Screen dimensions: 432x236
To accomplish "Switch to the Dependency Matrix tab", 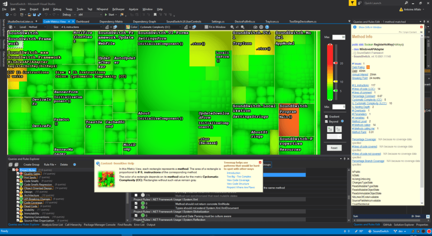I will tap(111, 22).
